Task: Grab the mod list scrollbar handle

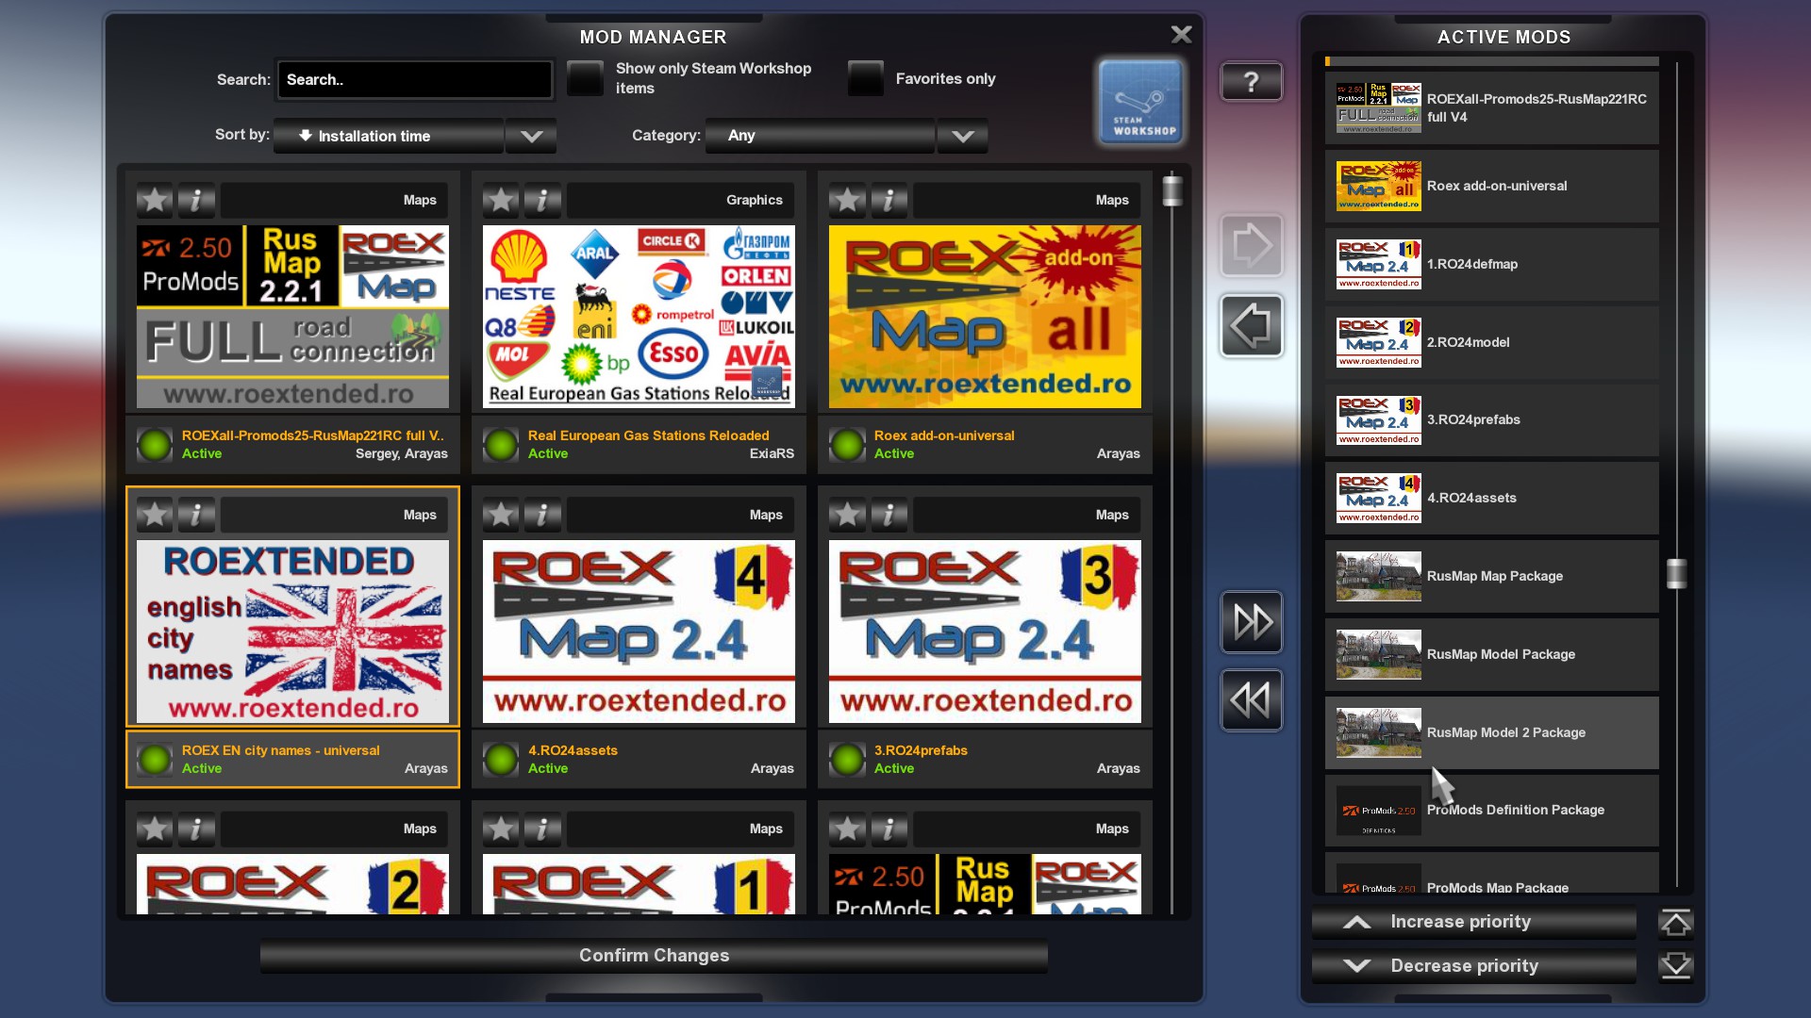Action: (1171, 189)
